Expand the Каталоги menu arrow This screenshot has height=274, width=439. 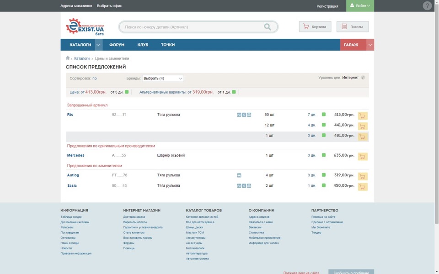click(x=98, y=45)
